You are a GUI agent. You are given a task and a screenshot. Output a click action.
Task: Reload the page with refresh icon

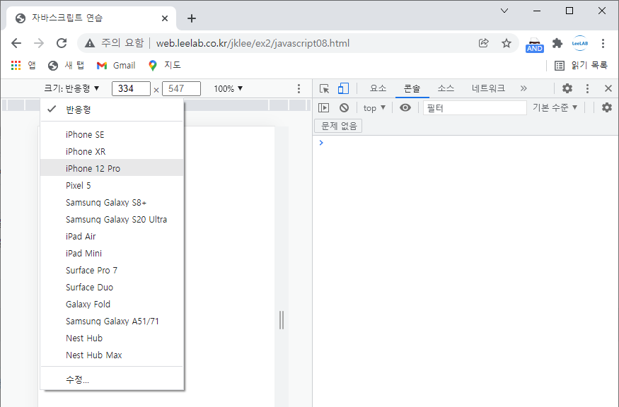pos(62,43)
